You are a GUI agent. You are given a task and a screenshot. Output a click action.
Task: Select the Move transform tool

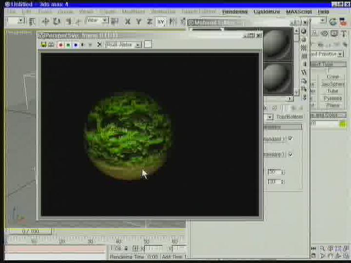[45, 21]
